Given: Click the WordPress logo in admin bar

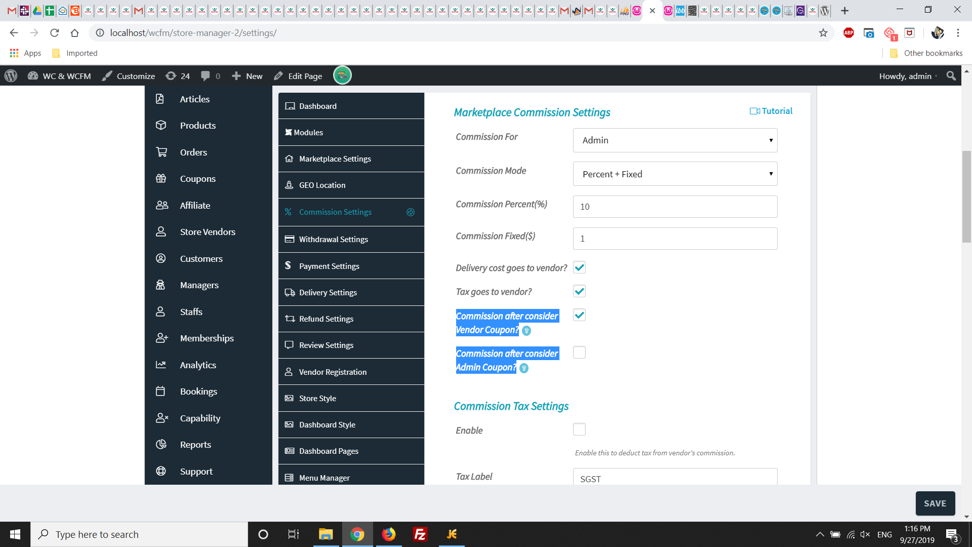Looking at the screenshot, I should [11, 76].
